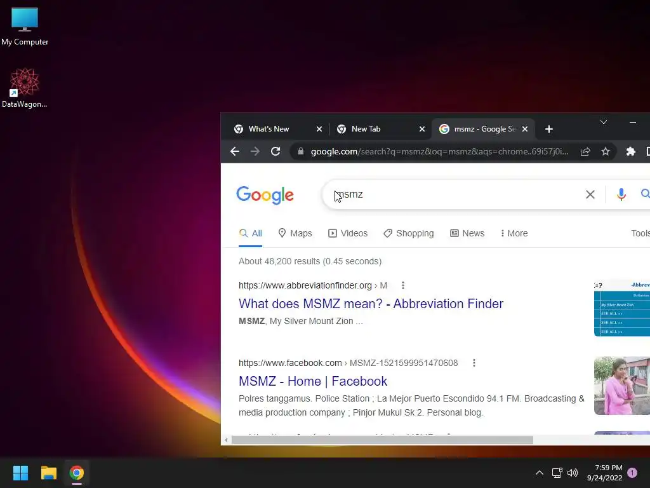This screenshot has width=650, height=488.
Task: Open options for abbreviationfinder.org result
Action: [403, 285]
